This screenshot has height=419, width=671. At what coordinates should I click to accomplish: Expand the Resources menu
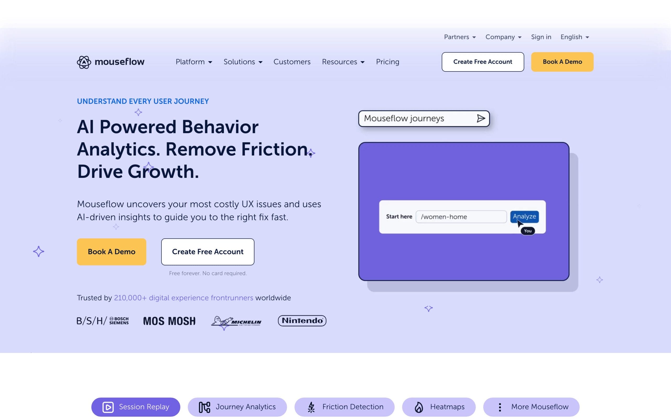pyautogui.click(x=343, y=62)
